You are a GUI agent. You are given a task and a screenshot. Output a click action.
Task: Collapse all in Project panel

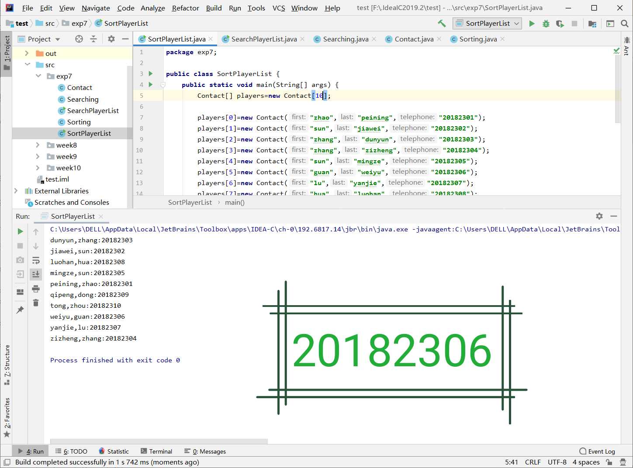(93, 39)
